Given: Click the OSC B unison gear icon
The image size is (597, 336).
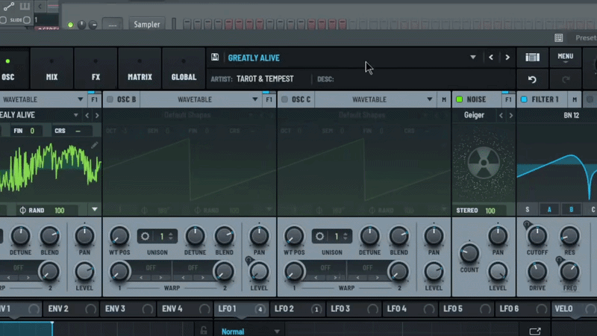Looking at the screenshot, I should (145, 237).
